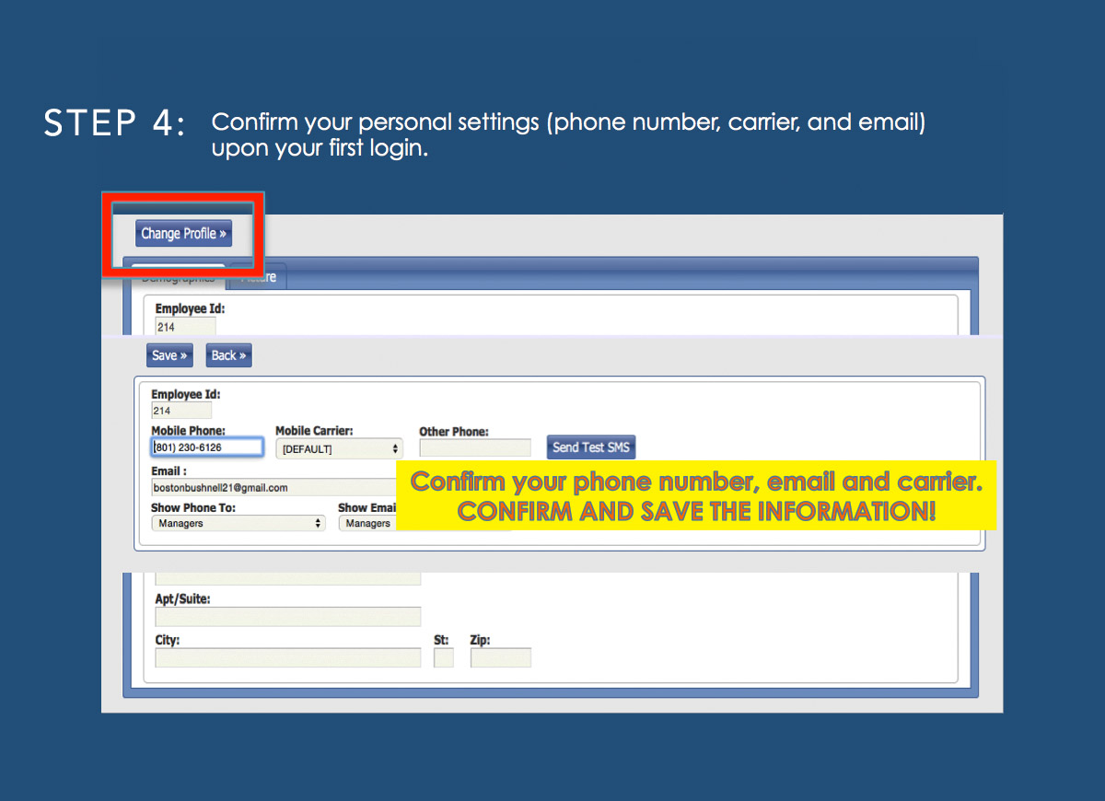
Task: Focus the City text field
Action: click(x=287, y=657)
